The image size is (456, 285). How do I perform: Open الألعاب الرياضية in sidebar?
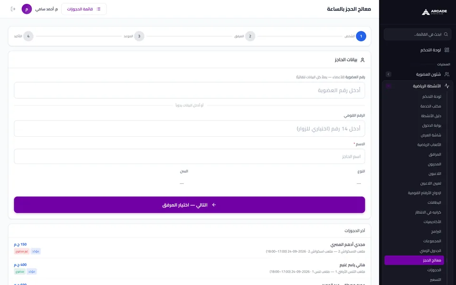tap(429, 145)
